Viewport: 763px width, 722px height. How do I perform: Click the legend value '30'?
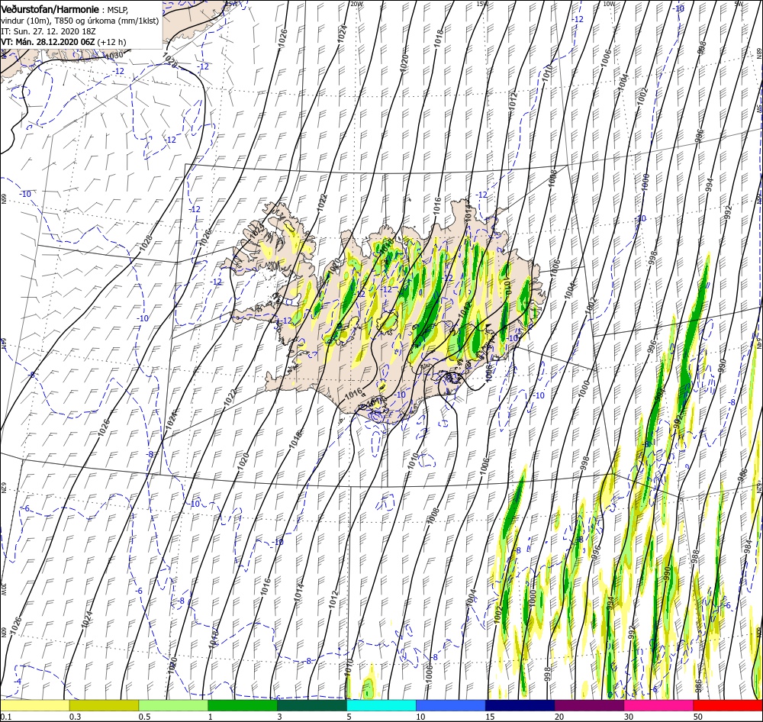point(629,717)
